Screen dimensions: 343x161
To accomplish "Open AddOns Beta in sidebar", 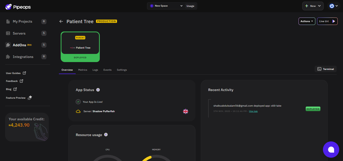I will point(26,45).
